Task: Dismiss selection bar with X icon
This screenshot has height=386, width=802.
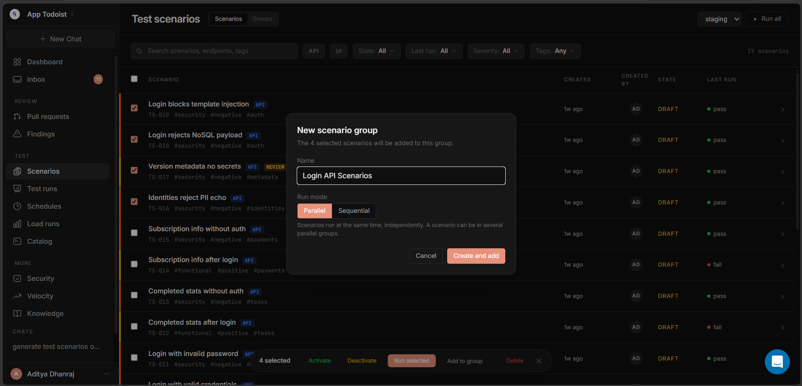Action: pyautogui.click(x=539, y=361)
